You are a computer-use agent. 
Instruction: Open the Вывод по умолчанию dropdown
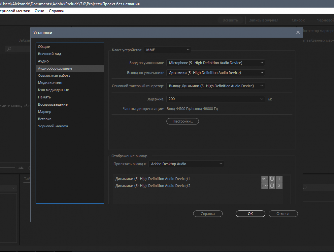pyautogui.click(x=216, y=73)
